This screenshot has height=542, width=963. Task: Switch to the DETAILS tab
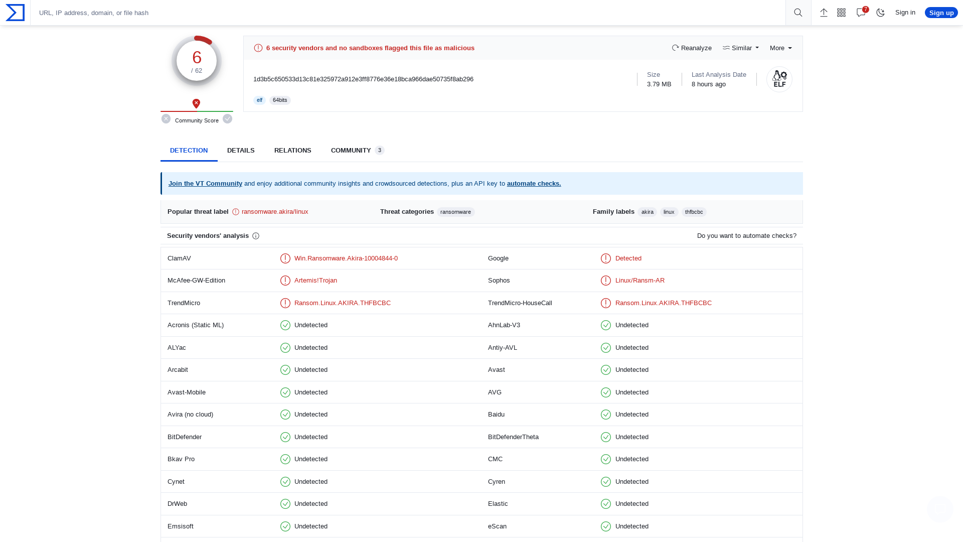click(241, 151)
